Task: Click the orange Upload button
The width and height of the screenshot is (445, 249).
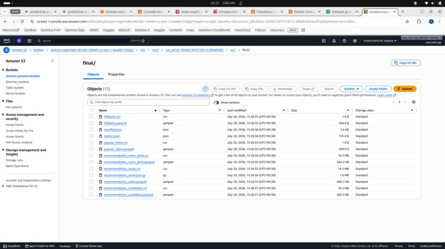Action: pyautogui.click(x=405, y=89)
